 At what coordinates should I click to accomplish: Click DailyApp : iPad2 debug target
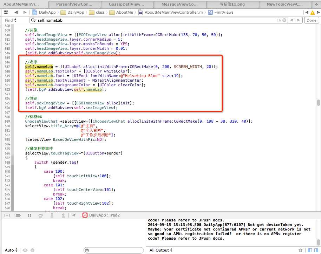[x=104, y=215]
